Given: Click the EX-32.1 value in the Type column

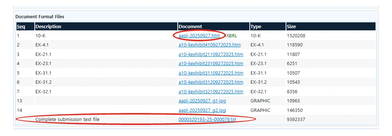Looking at the screenshot, I should [259, 91].
